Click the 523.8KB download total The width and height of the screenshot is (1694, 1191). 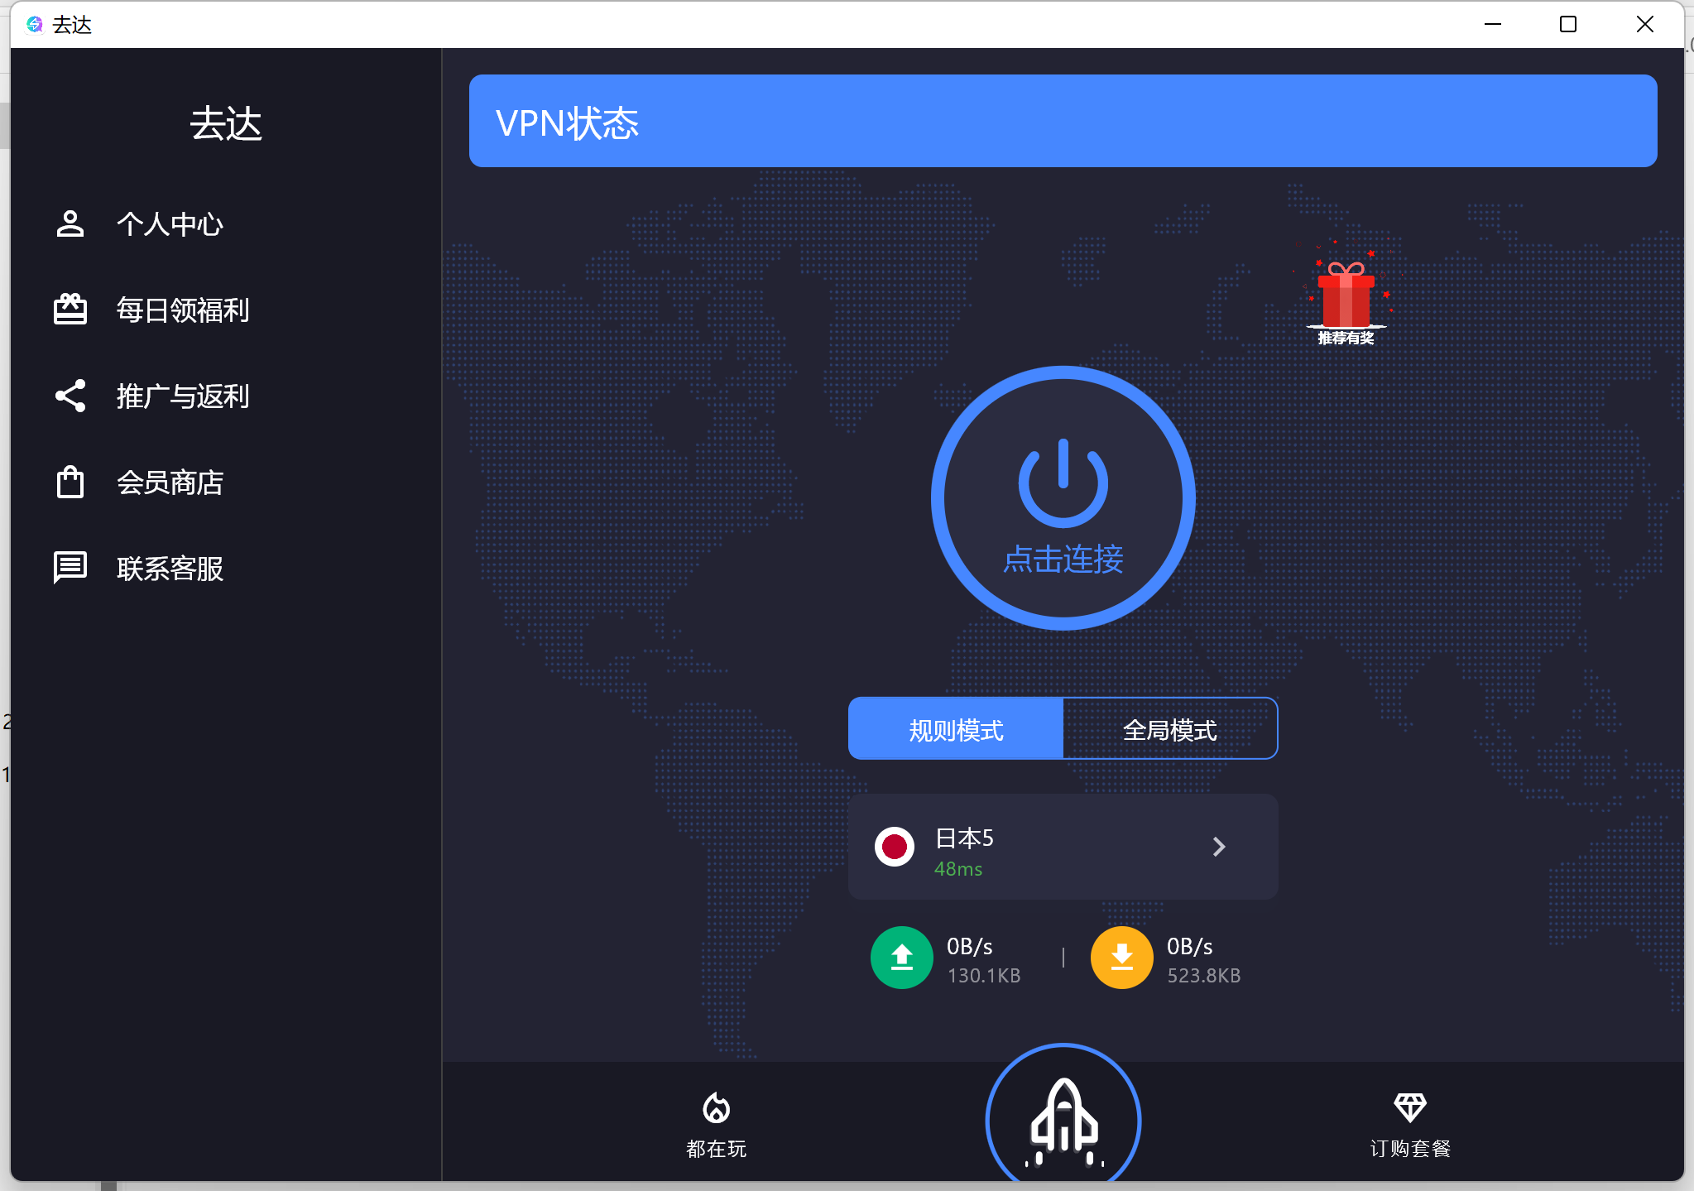pyautogui.click(x=1204, y=976)
